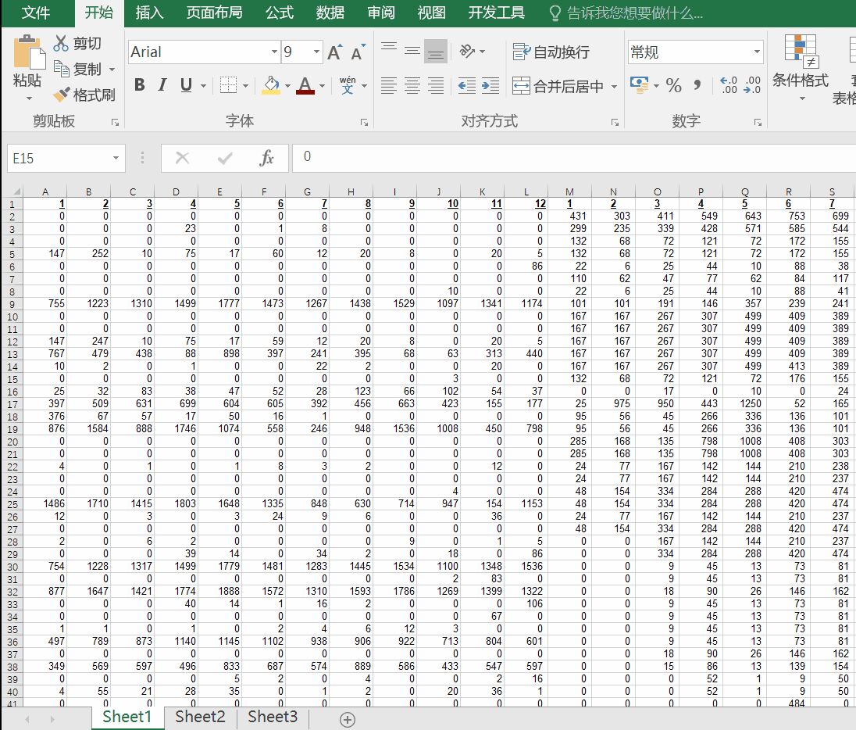The height and width of the screenshot is (730, 856).
Task: Apply the red font color
Action: pos(305,84)
